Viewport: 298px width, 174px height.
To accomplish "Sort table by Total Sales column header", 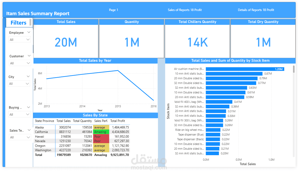I will [x=64, y=121].
